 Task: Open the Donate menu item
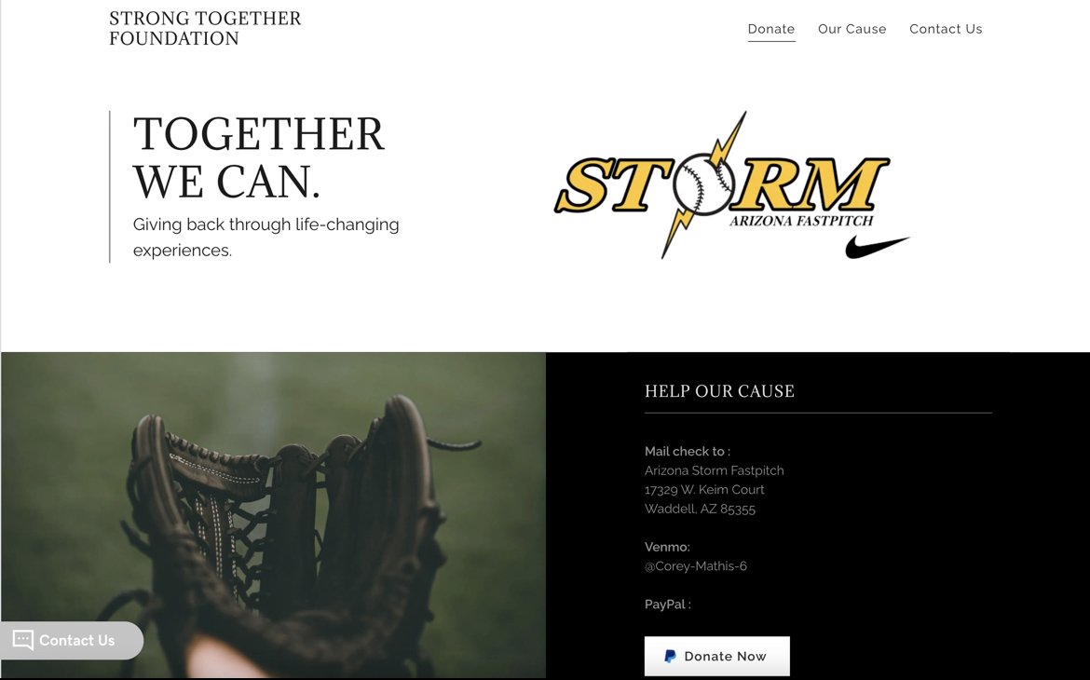[771, 29]
